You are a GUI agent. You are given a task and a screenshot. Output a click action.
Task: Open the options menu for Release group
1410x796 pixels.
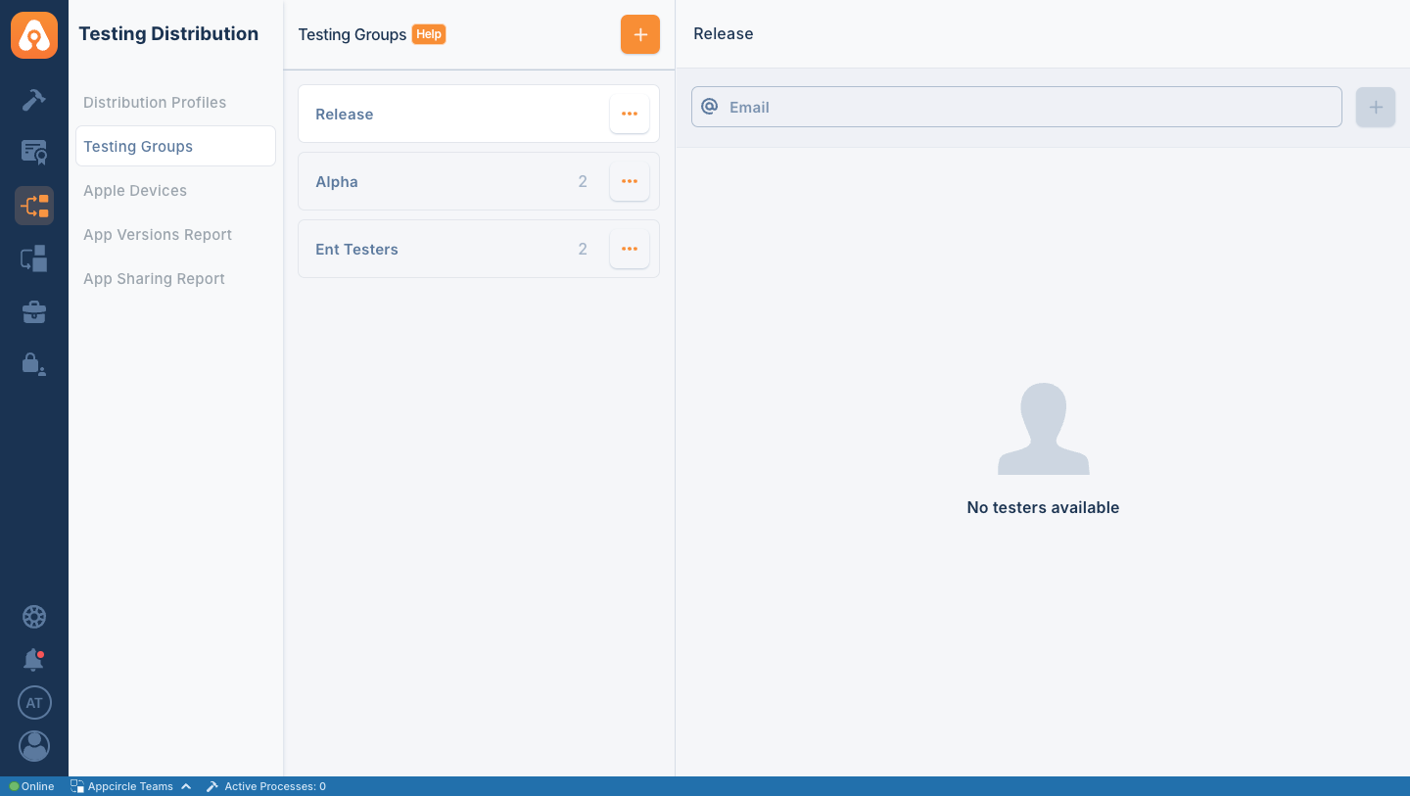click(x=630, y=114)
